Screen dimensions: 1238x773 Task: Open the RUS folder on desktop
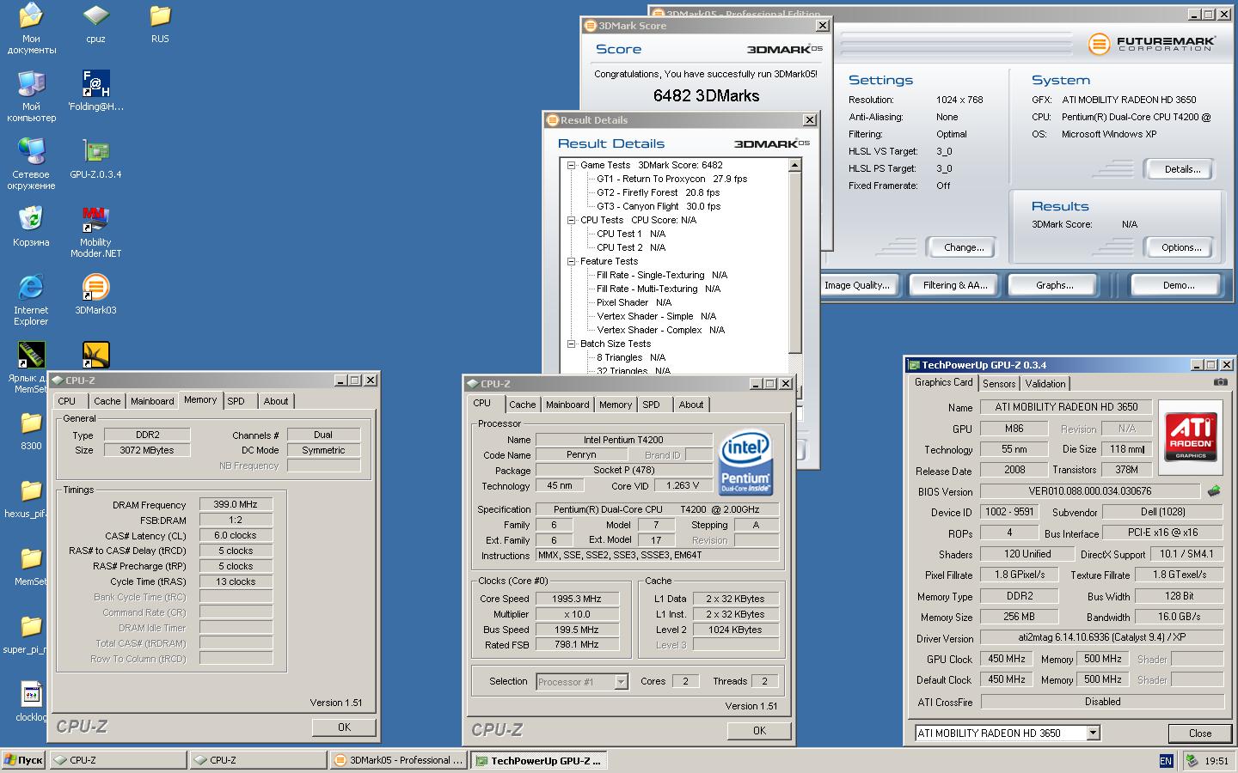point(160,24)
